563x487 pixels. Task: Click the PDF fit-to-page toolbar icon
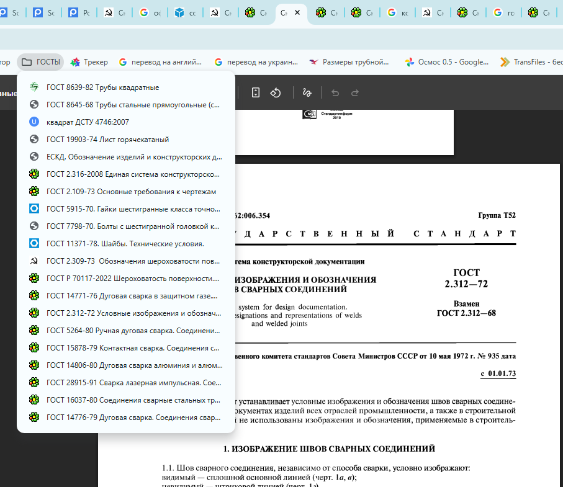click(x=255, y=92)
